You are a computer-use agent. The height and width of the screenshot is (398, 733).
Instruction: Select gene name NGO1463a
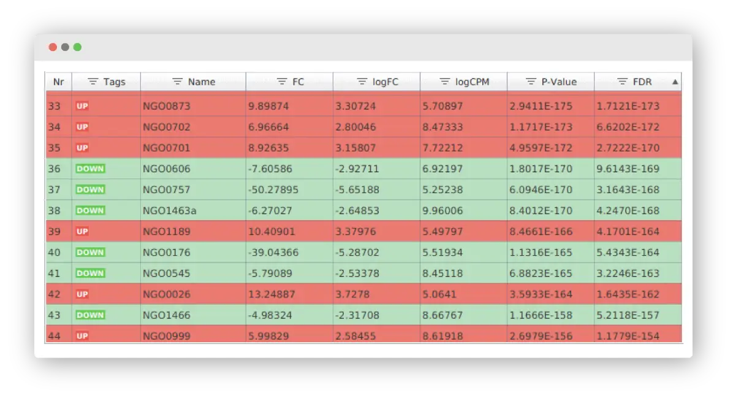point(170,210)
